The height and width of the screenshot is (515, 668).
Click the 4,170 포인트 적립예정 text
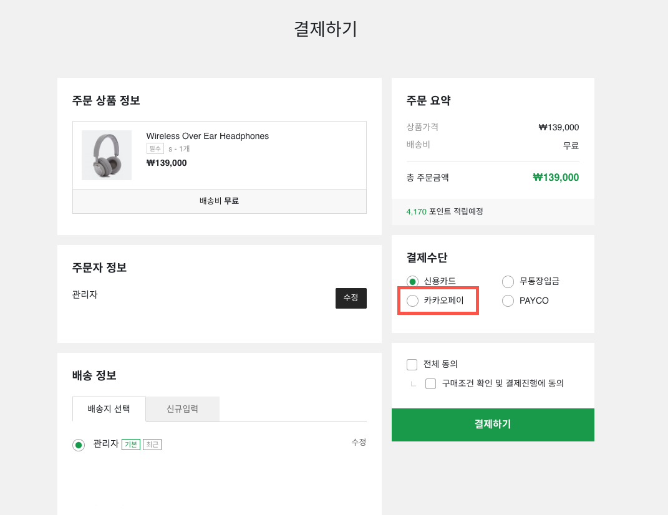[x=444, y=211]
